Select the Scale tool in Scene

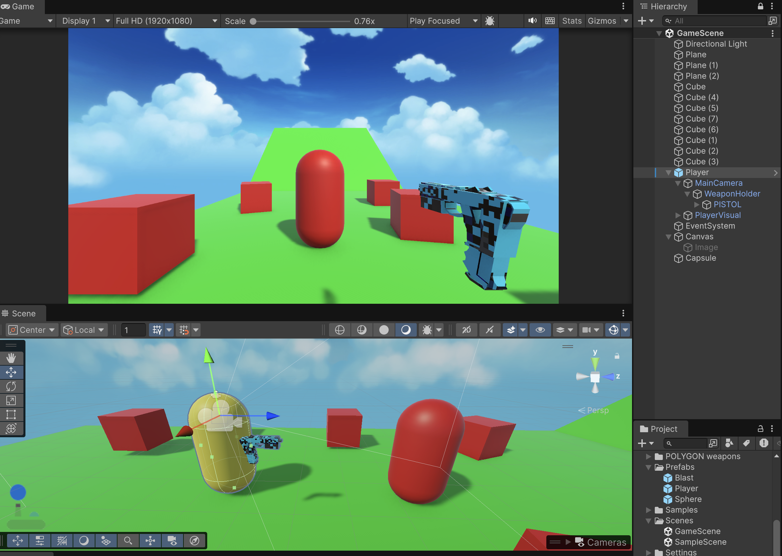tap(11, 400)
